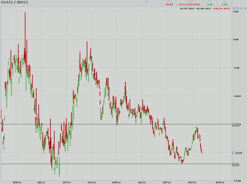This screenshot has height=184, width=247.
Task: Click the leftmost magnifier zoom icon
Action: pyautogui.click(x=238, y=9)
